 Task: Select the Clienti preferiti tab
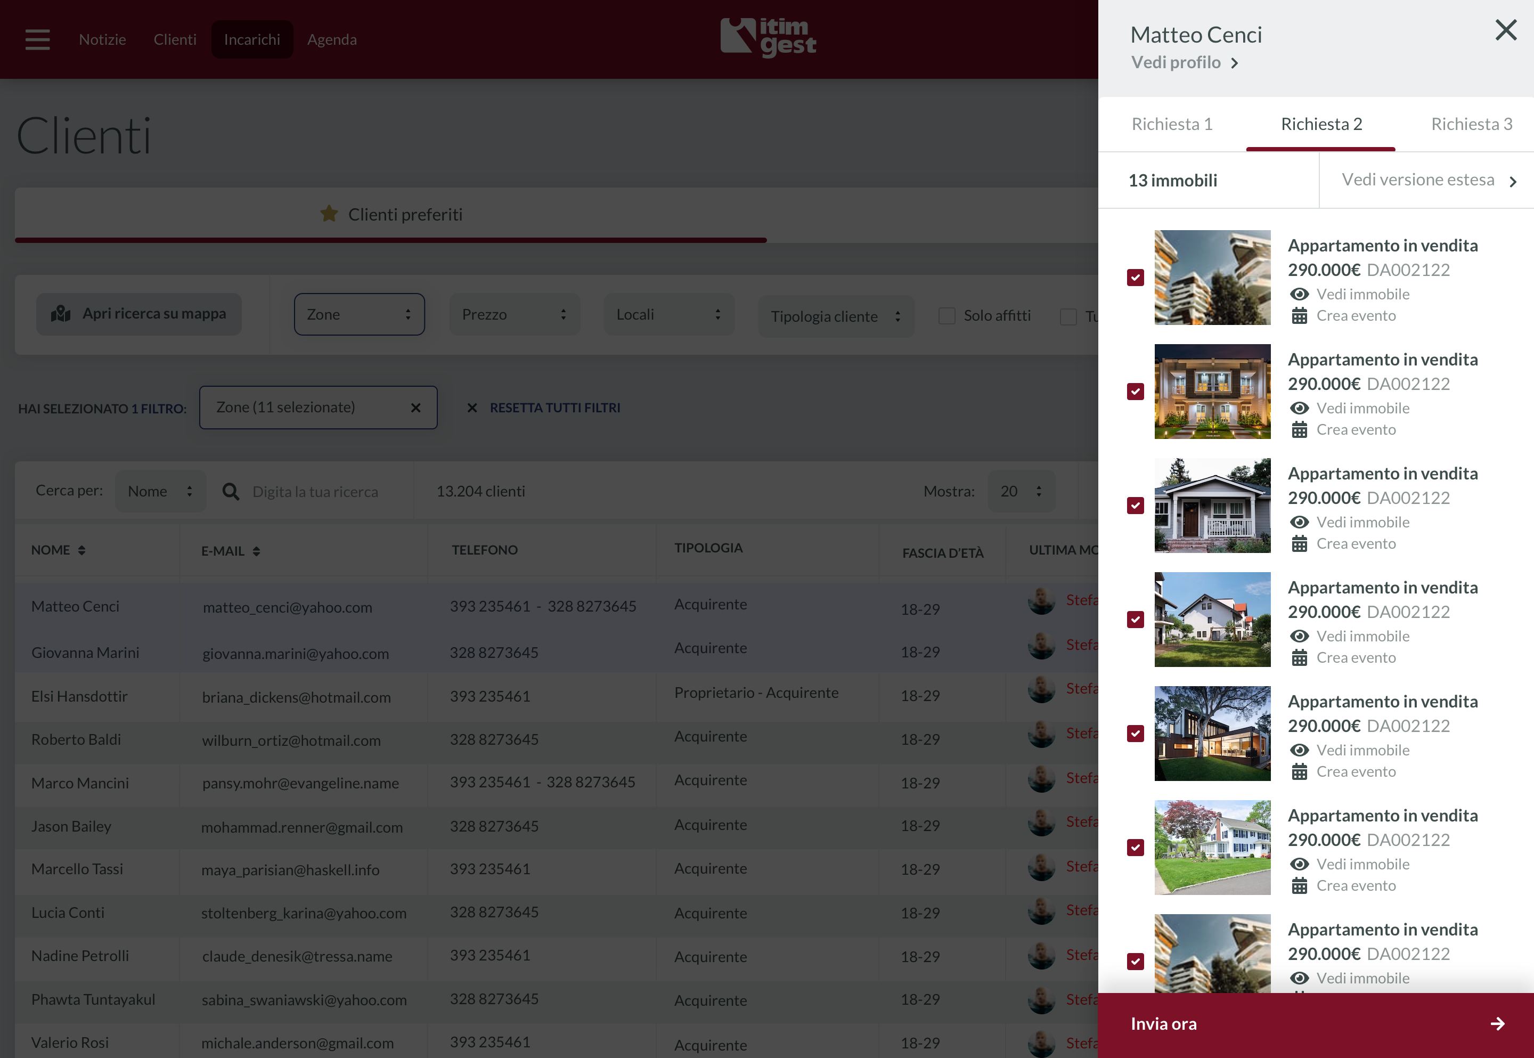(391, 215)
